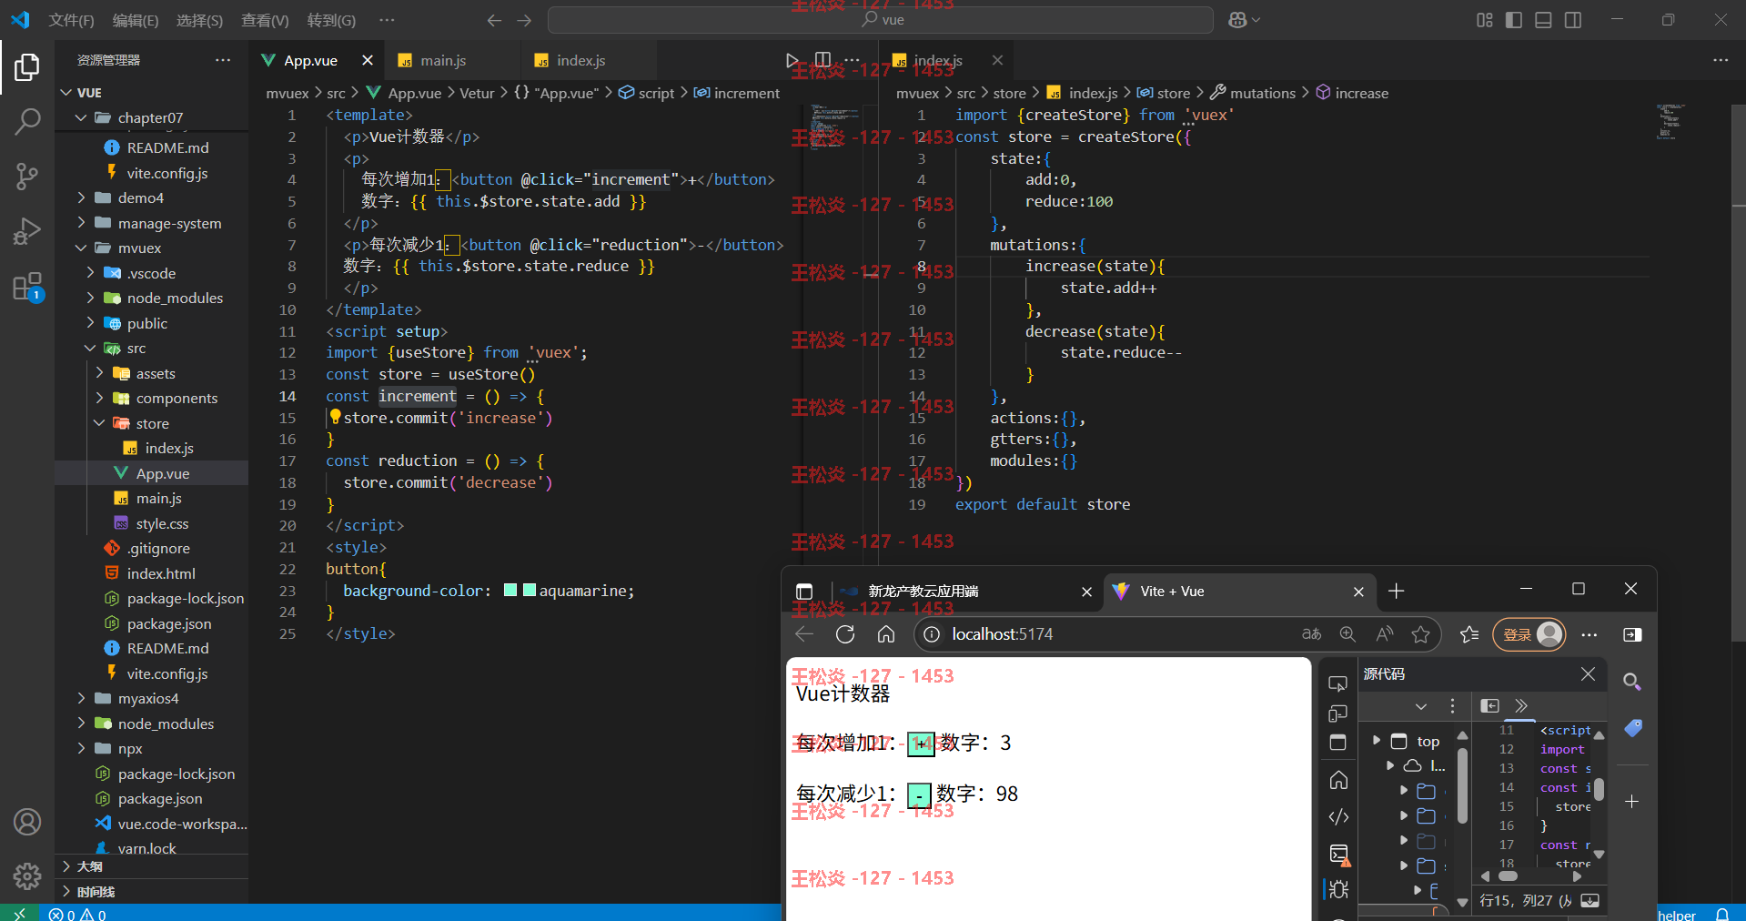Click the - reduction button on page
Image resolution: width=1746 pixels, height=921 pixels.
(919, 796)
